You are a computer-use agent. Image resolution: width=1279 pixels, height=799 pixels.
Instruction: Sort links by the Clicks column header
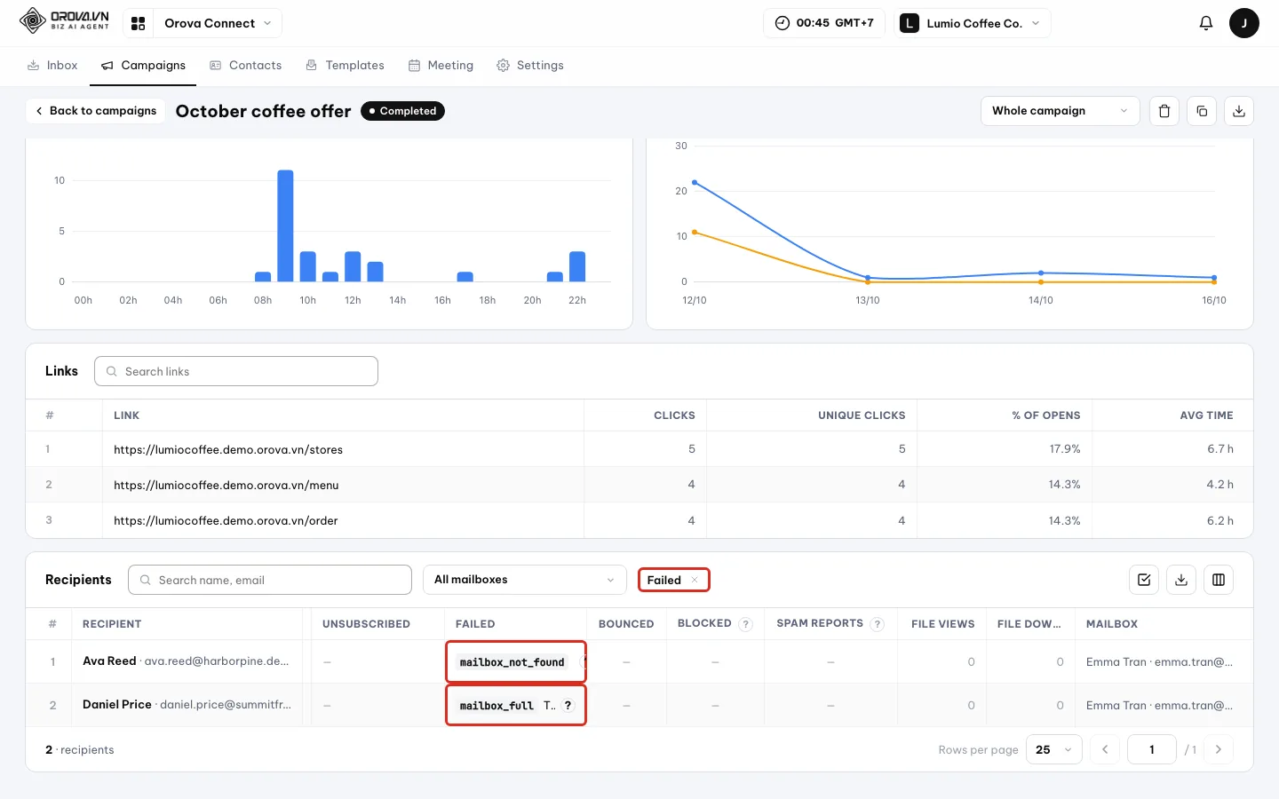tap(674, 415)
